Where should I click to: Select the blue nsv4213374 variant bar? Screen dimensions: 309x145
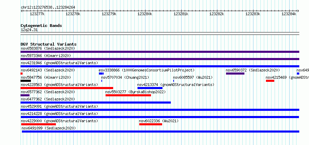coord(150,88)
